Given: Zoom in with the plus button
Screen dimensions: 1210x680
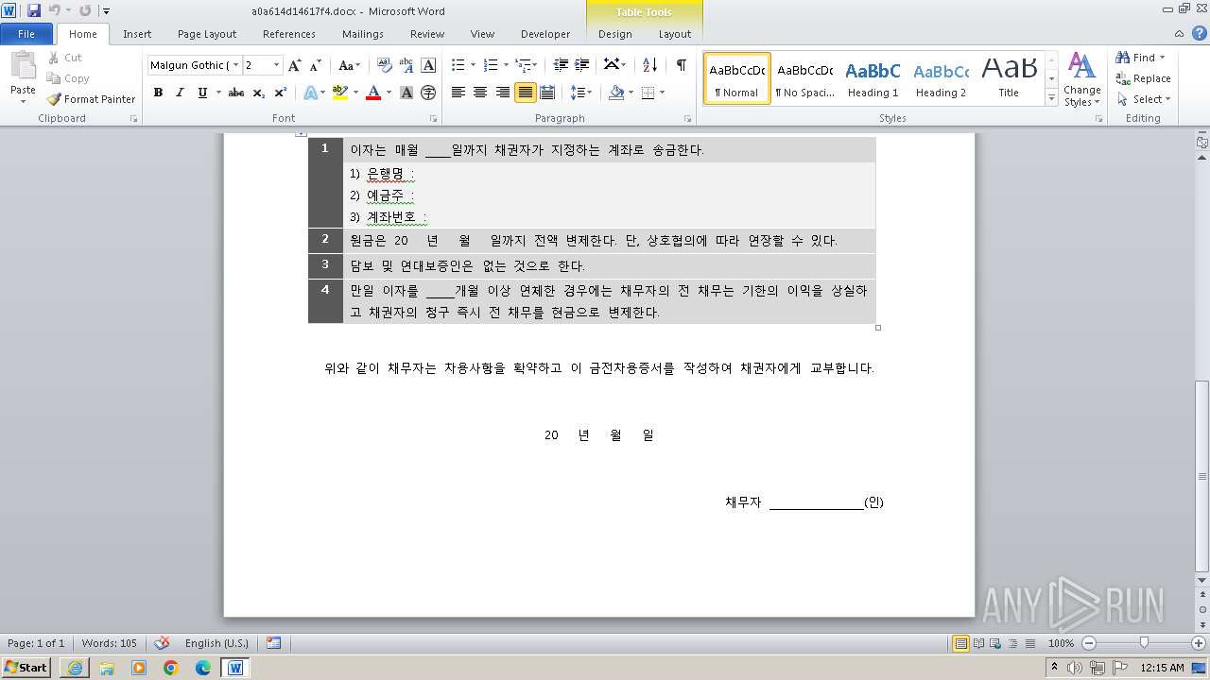Looking at the screenshot, I should pos(1199,643).
